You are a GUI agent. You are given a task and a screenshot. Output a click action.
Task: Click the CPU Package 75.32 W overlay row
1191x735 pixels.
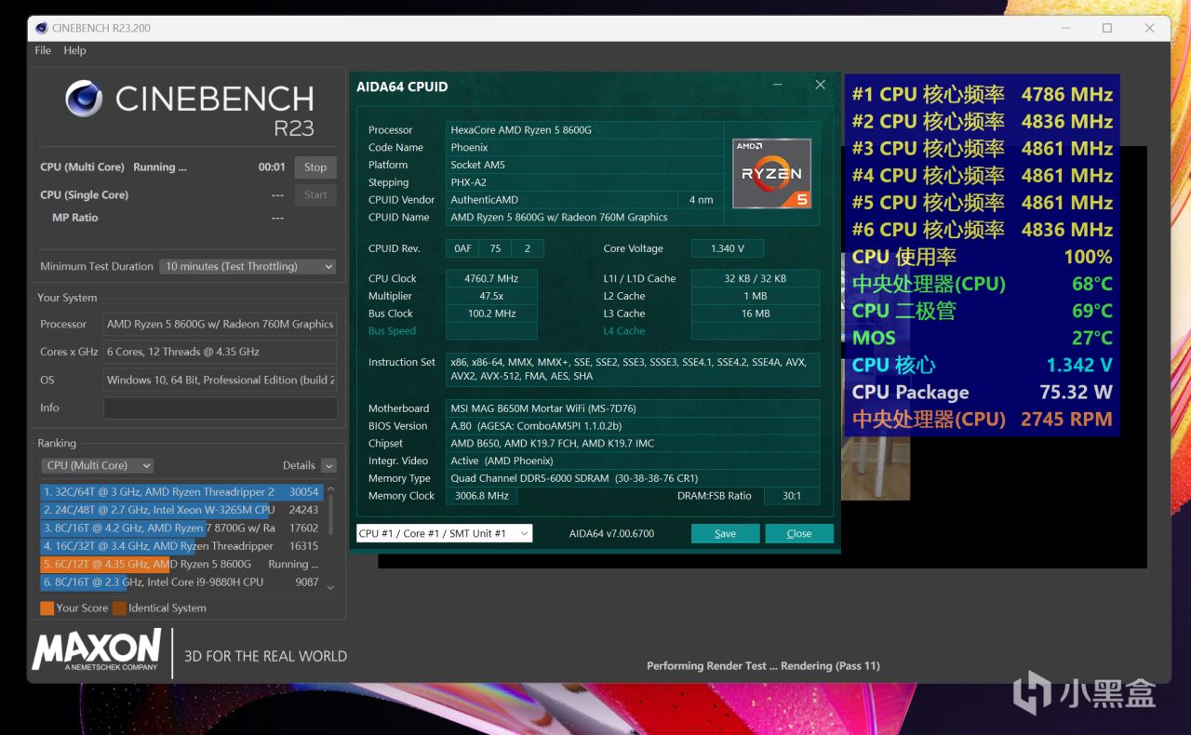coord(983,392)
